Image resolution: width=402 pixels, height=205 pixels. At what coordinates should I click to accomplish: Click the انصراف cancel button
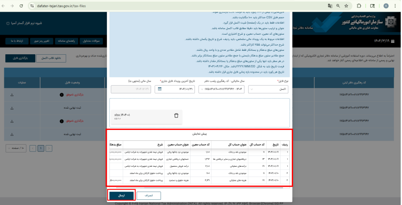149,195
